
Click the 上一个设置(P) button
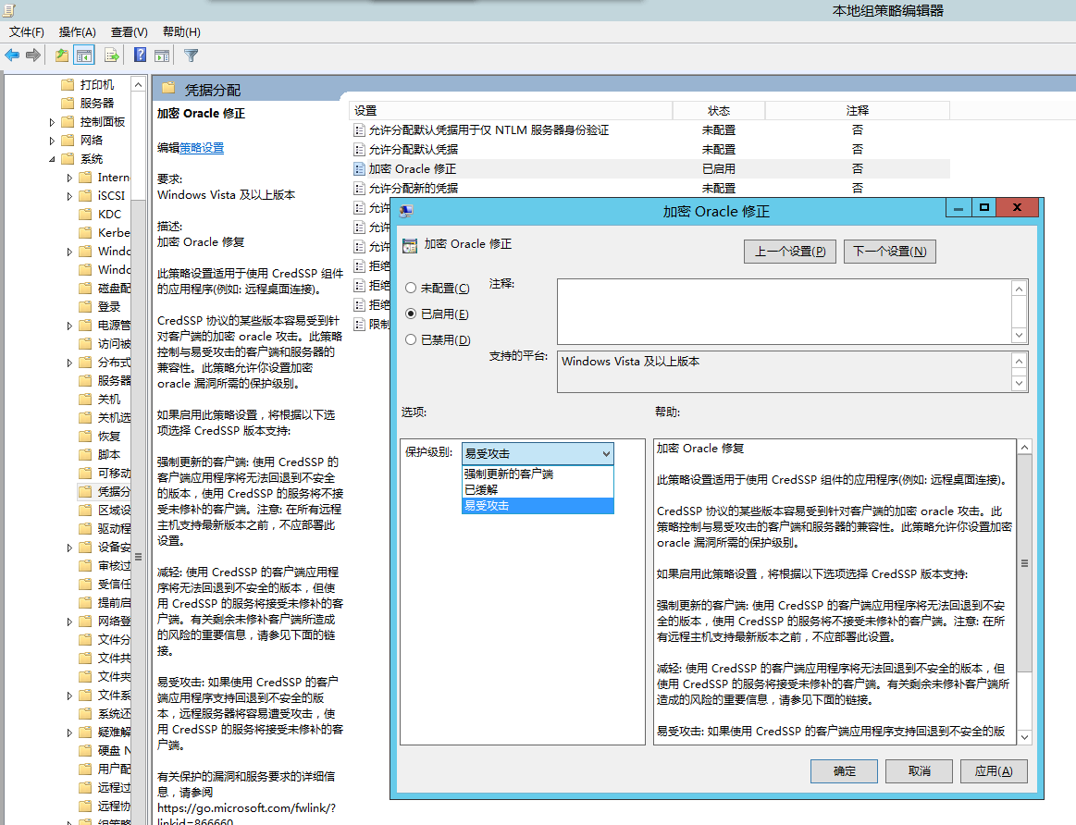point(790,252)
